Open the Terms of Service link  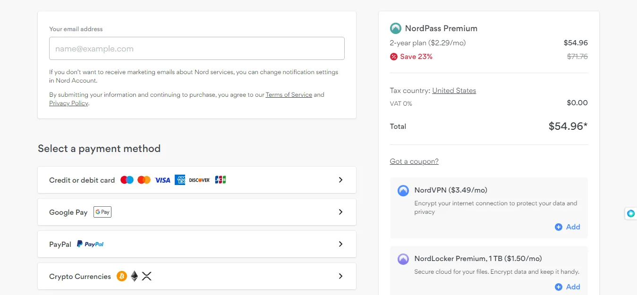289,95
